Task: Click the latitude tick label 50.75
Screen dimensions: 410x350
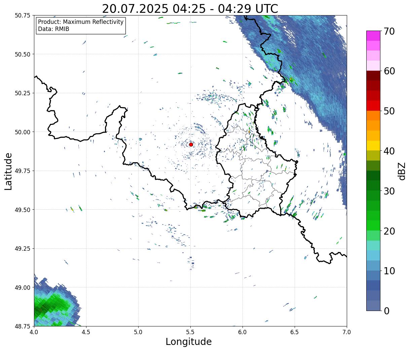Action: 23,15
